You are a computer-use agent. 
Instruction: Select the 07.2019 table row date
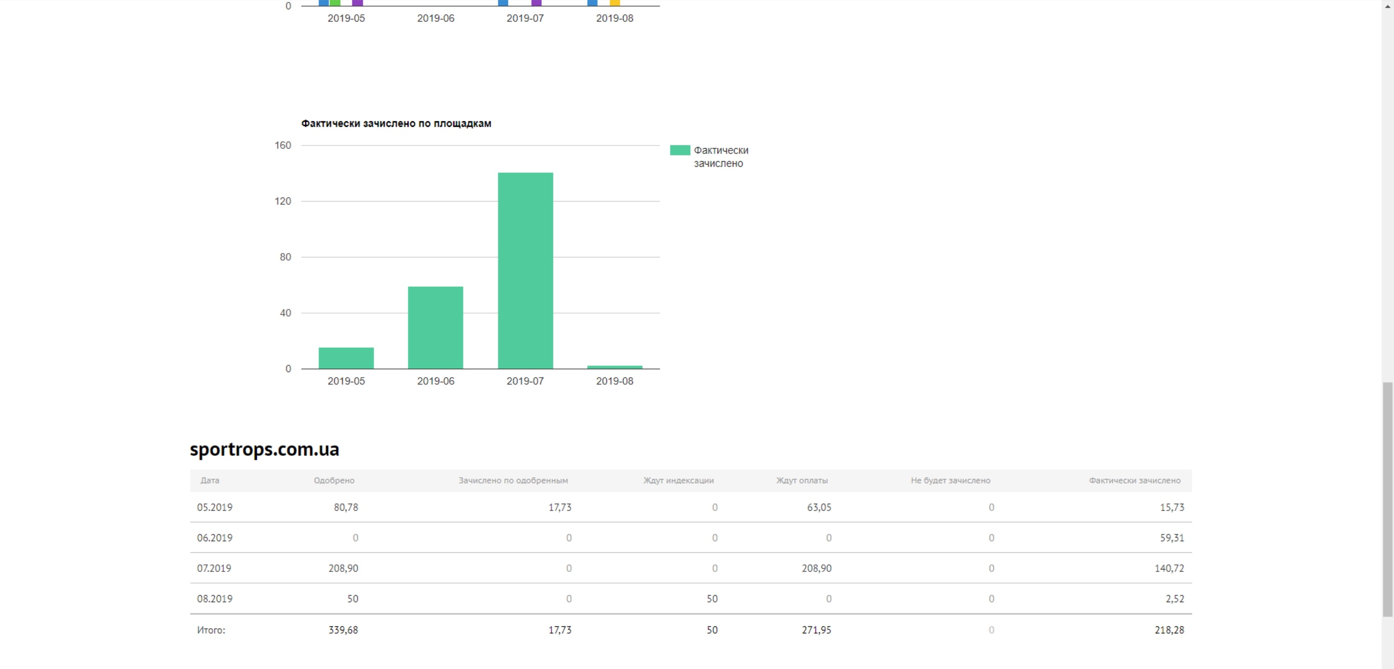pos(214,568)
